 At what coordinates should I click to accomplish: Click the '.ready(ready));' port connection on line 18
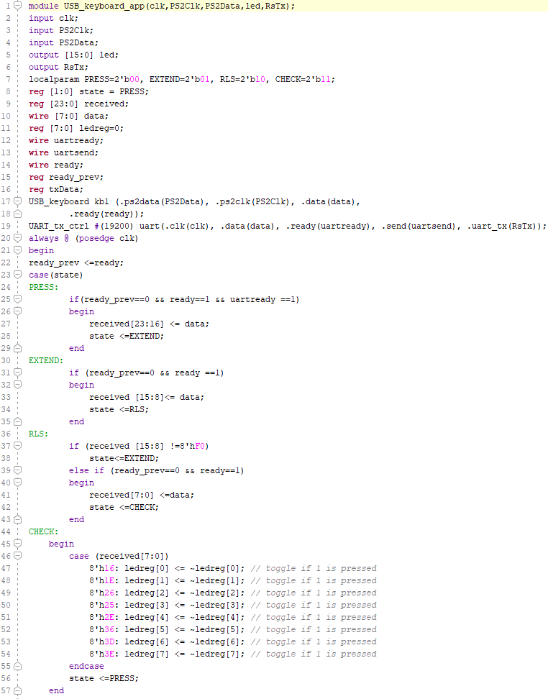tap(106, 214)
